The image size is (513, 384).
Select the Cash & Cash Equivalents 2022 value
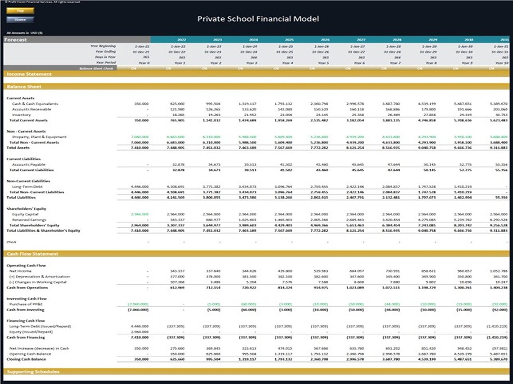181,103
